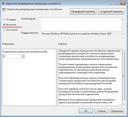This screenshot has height=117, width=128.
Task: Select the Включить radio button
Action: 4,25
